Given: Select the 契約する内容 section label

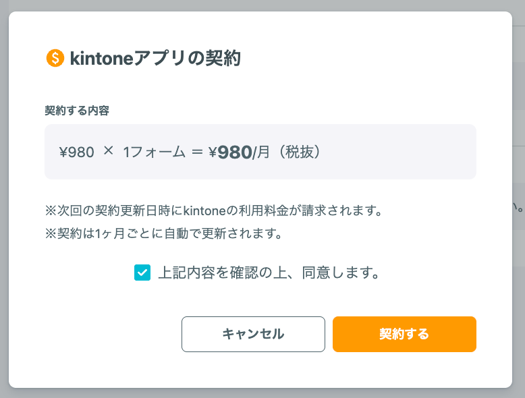Looking at the screenshot, I should click(77, 111).
